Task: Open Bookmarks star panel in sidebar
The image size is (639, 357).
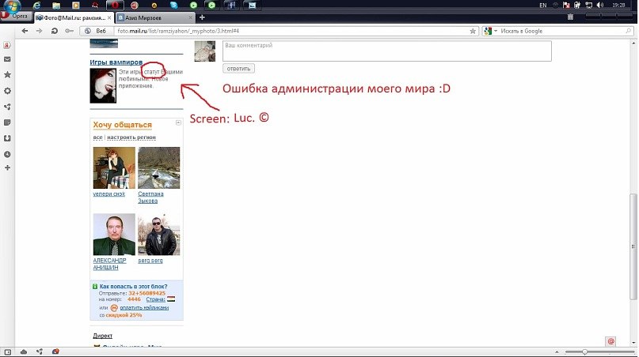Action: (7, 75)
